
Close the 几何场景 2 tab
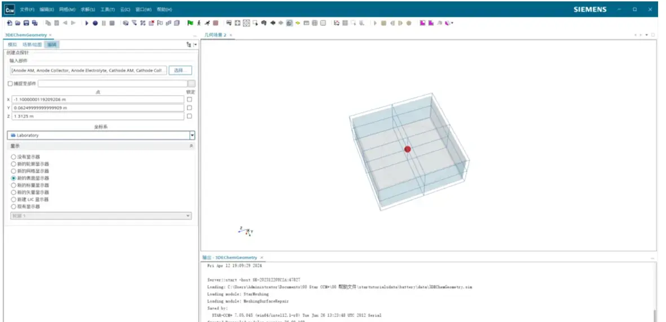[x=231, y=35]
